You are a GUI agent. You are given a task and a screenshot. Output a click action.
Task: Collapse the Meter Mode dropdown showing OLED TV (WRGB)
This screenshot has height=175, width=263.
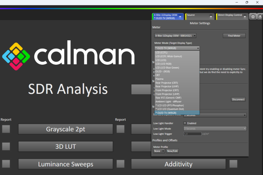[177, 48]
